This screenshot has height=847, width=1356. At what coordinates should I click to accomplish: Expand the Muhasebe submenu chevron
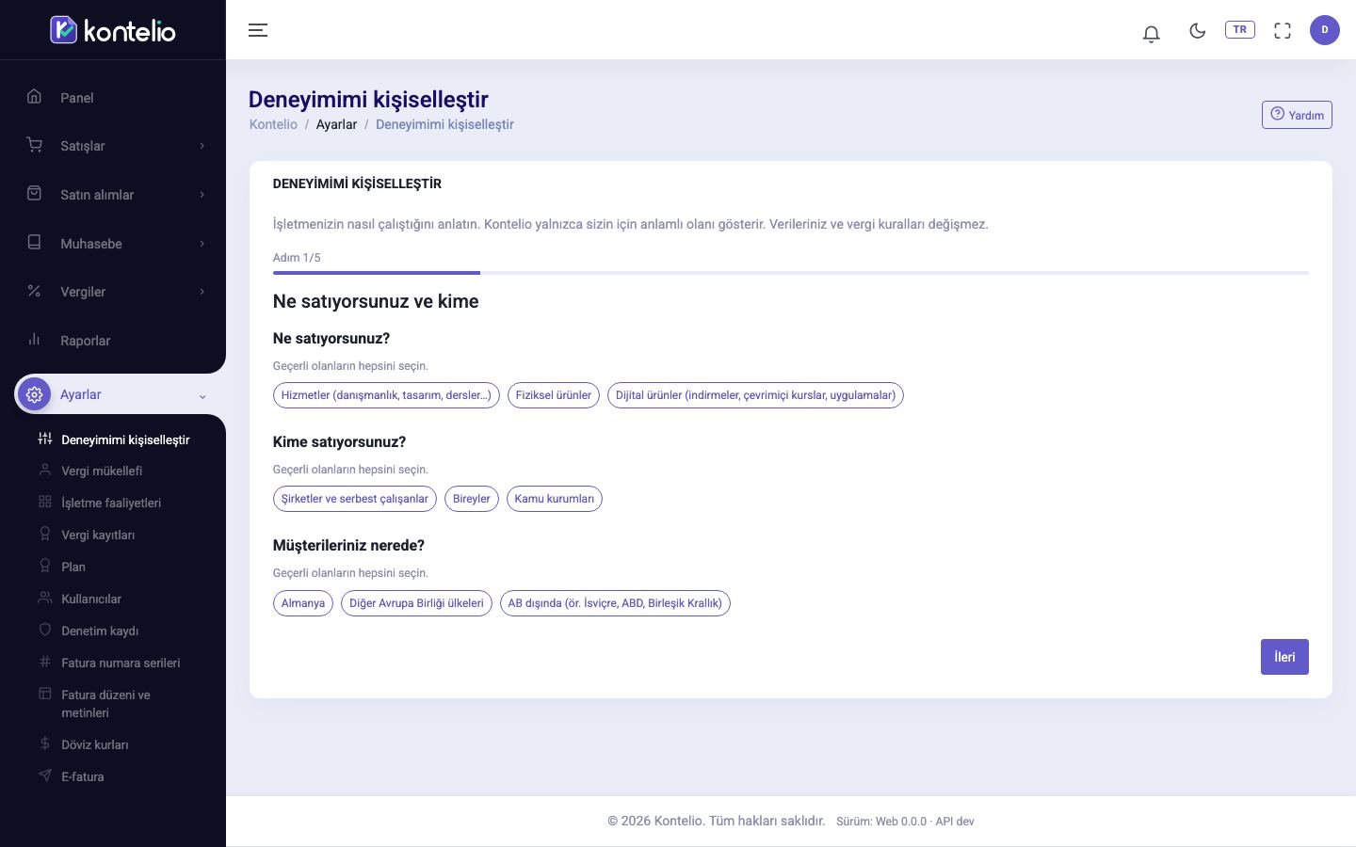(x=202, y=244)
